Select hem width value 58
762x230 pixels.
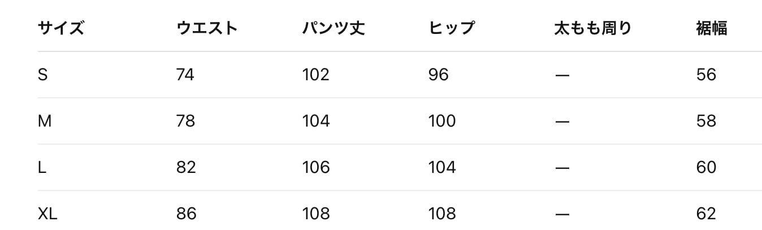click(706, 121)
